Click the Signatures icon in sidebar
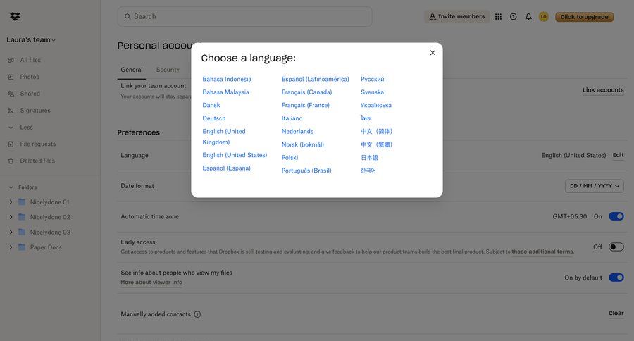634x341 pixels. pyautogui.click(x=11, y=111)
